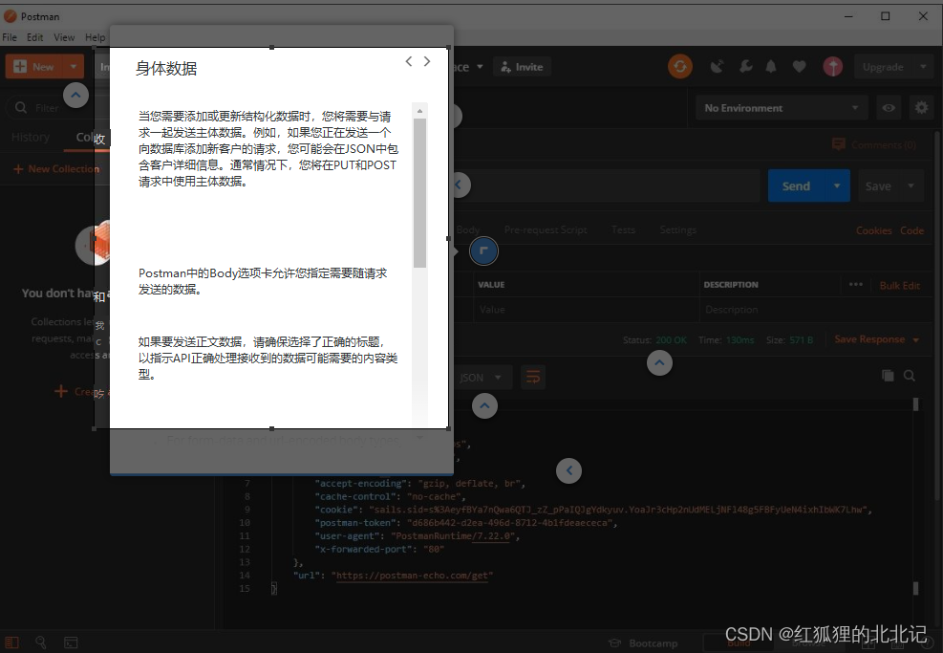This screenshot has height=653, width=943.
Task: Toggle line wrapping next to JSON selector
Action: click(x=533, y=377)
